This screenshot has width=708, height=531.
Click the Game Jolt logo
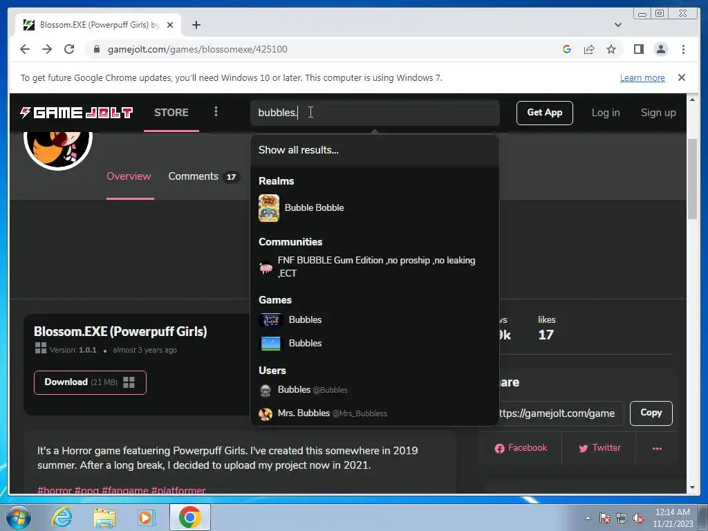tap(76, 113)
